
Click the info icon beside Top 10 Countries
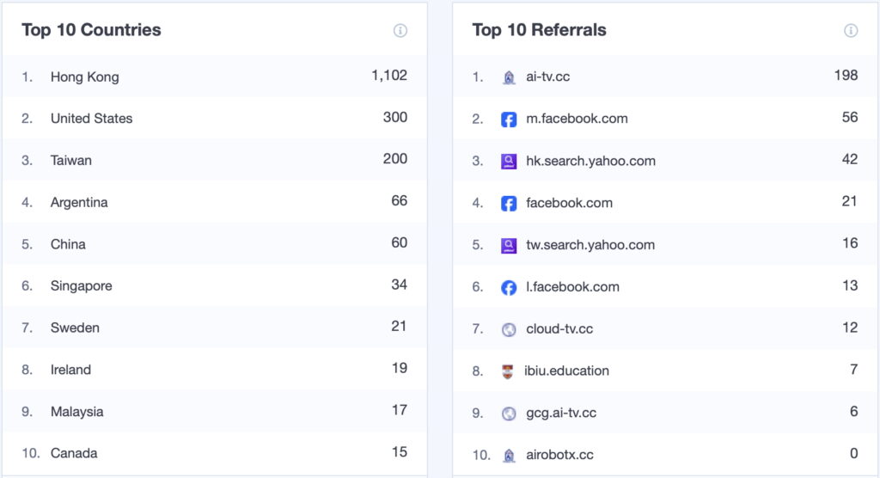tap(400, 31)
